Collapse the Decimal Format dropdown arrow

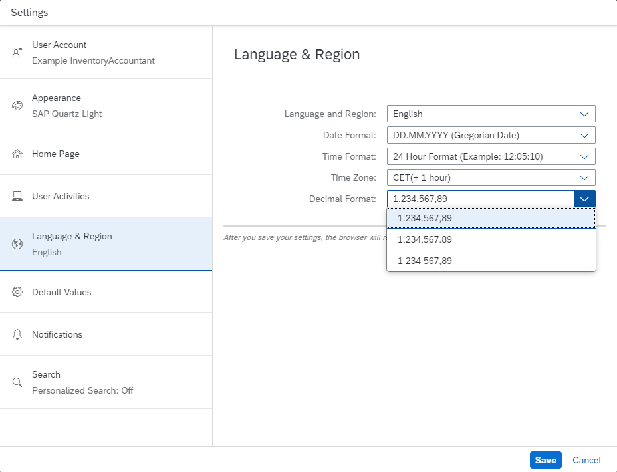tap(584, 199)
